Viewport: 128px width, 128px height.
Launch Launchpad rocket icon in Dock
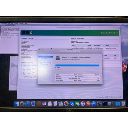click(22, 104)
